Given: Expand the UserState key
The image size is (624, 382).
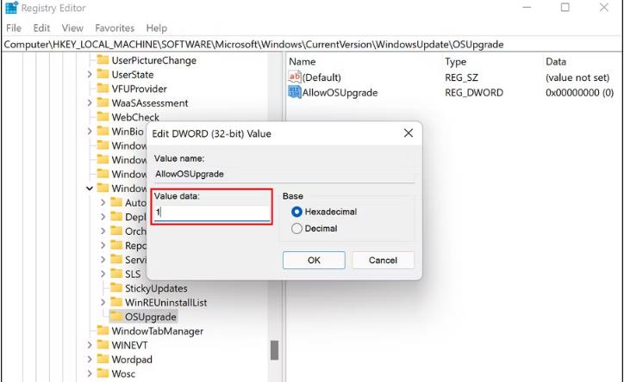Looking at the screenshot, I should click(x=90, y=74).
